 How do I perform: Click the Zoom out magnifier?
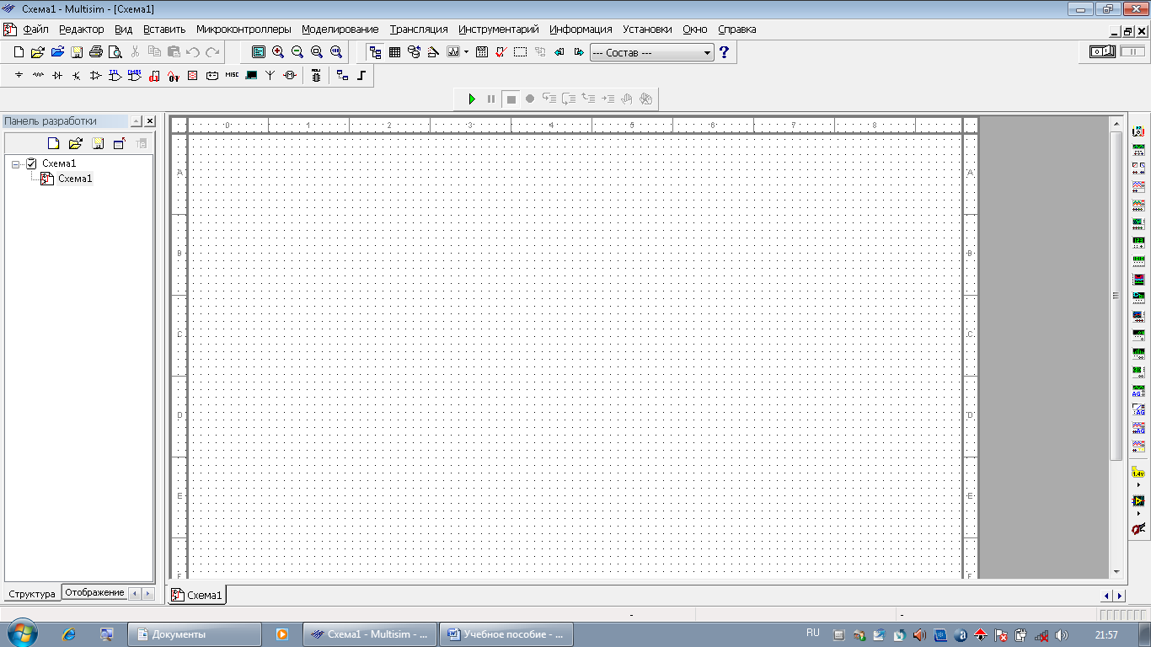click(297, 51)
